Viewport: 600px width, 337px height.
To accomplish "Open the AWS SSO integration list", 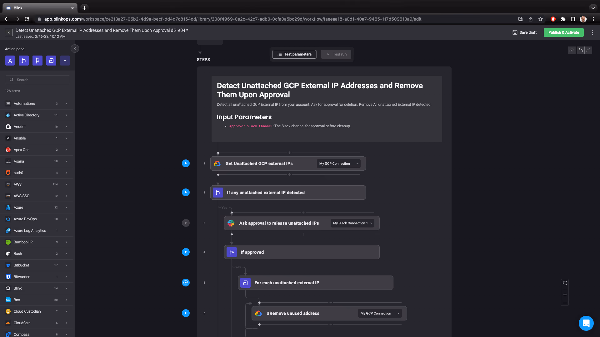I will [36, 196].
